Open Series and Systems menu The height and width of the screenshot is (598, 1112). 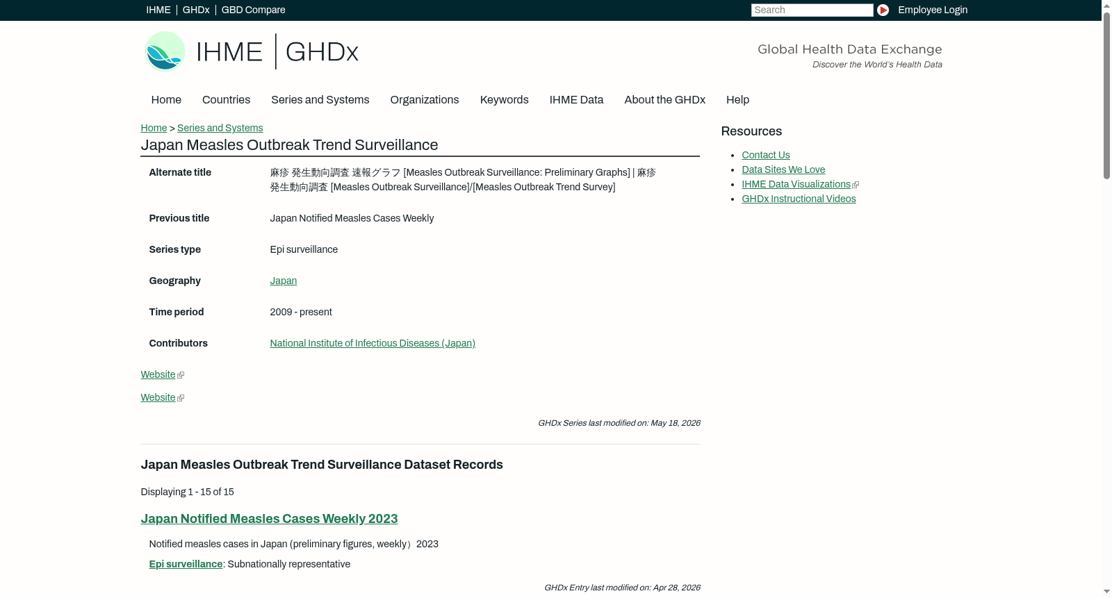click(320, 100)
